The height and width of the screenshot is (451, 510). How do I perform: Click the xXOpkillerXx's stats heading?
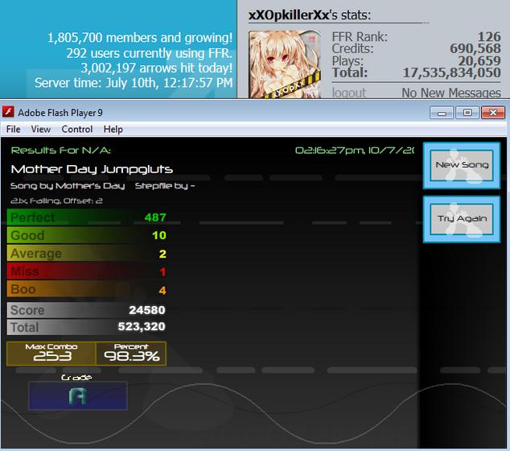click(310, 15)
